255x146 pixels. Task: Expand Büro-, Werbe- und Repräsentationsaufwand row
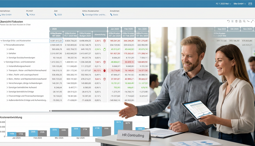[7, 79]
